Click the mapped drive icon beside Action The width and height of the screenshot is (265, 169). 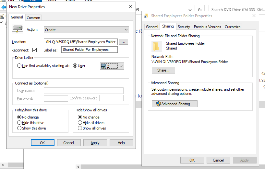pos(17,29)
